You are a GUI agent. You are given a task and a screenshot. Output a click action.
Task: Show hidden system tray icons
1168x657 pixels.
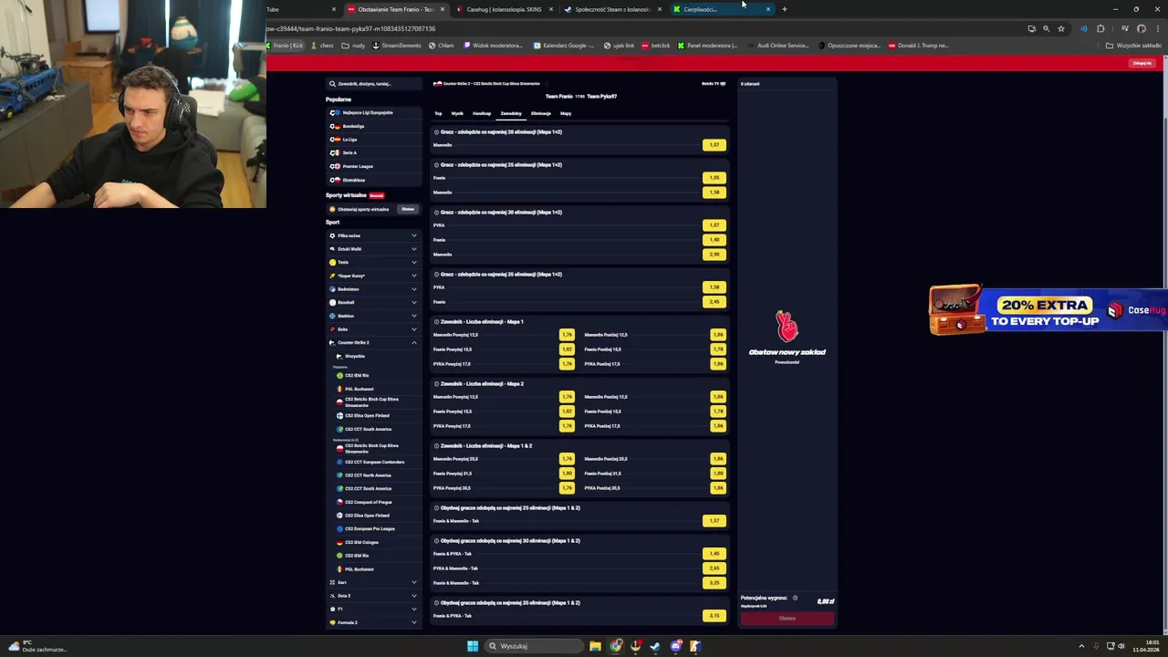coord(1081,646)
